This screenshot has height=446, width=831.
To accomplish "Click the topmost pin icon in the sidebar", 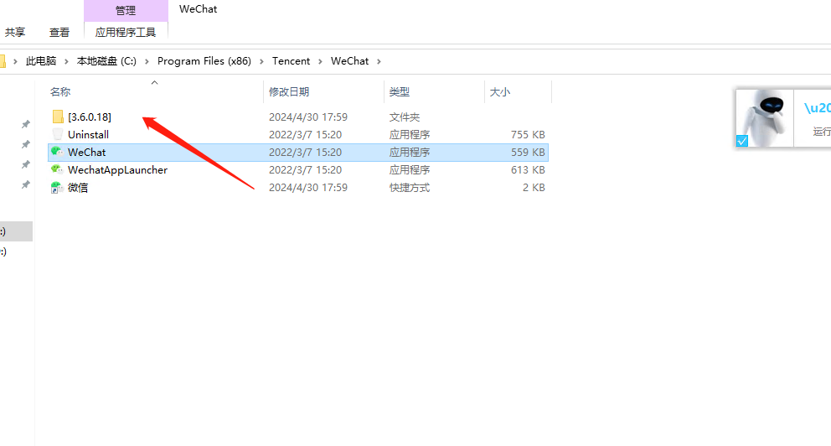I will 25,124.
